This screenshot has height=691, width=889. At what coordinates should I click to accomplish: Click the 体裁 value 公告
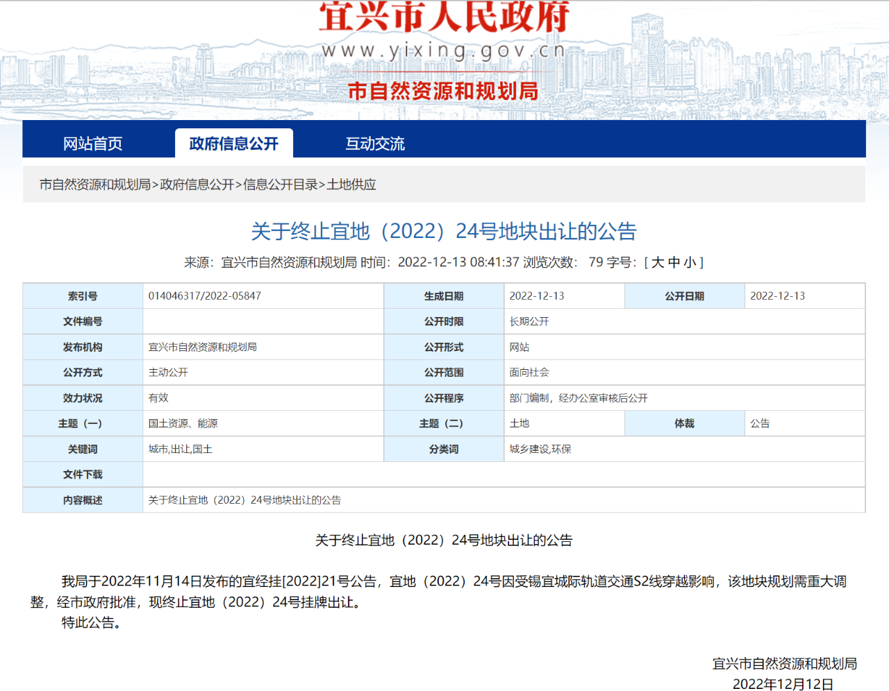[760, 423]
